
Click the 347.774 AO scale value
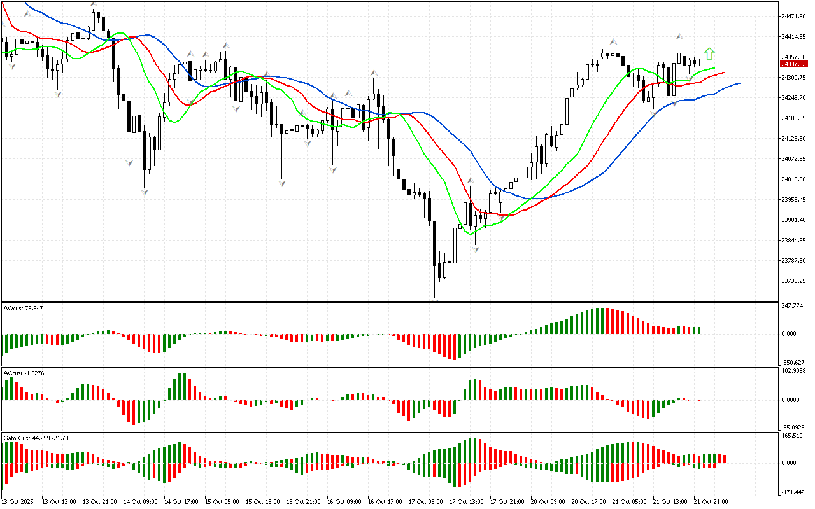[793, 306]
